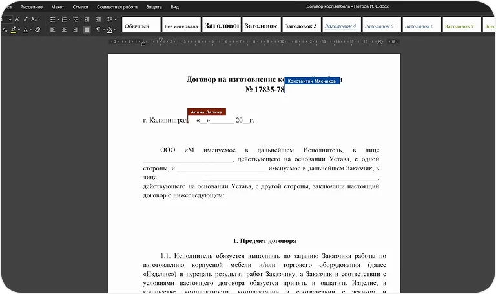Viewport: 496px width, 294px height.
Task: Open the change case Aa dropdown
Action: 35,19
